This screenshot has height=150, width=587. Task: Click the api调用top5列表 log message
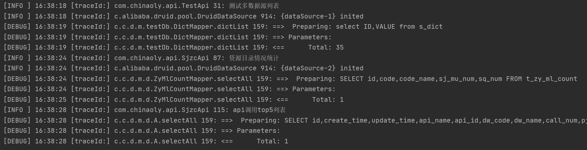(259, 110)
